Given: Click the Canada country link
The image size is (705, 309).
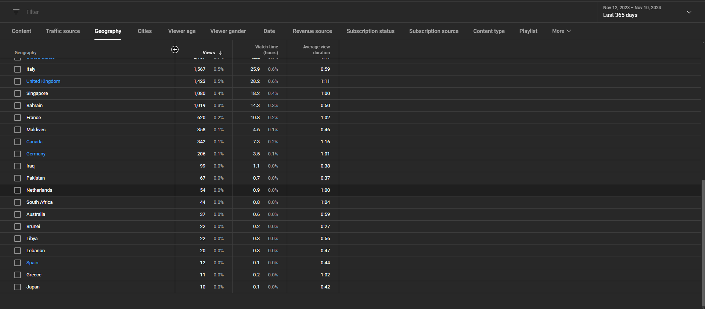Looking at the screenshot, I should click(x=35, y=142).
